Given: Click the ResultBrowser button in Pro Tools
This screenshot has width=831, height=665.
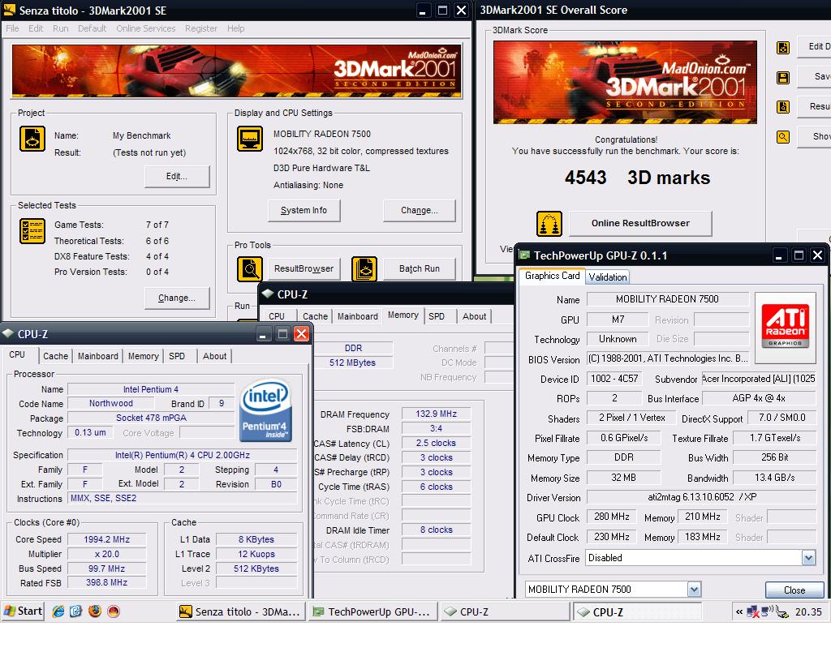Looking at the screenshot, I should pyautogui.click(x=304, y=269).
